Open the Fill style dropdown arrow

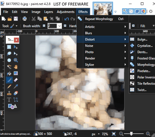pos(154,26)
